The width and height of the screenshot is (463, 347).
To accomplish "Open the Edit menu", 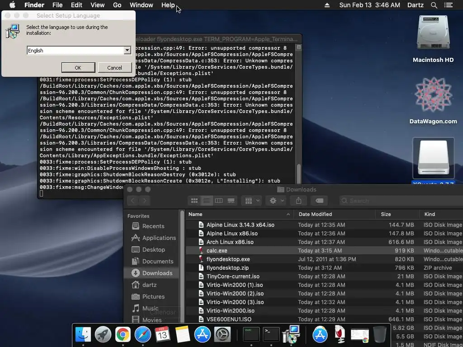I will pyautogui.click(x=76, y=5).
